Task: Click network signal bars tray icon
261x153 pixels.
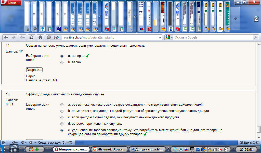Action: 215,149
